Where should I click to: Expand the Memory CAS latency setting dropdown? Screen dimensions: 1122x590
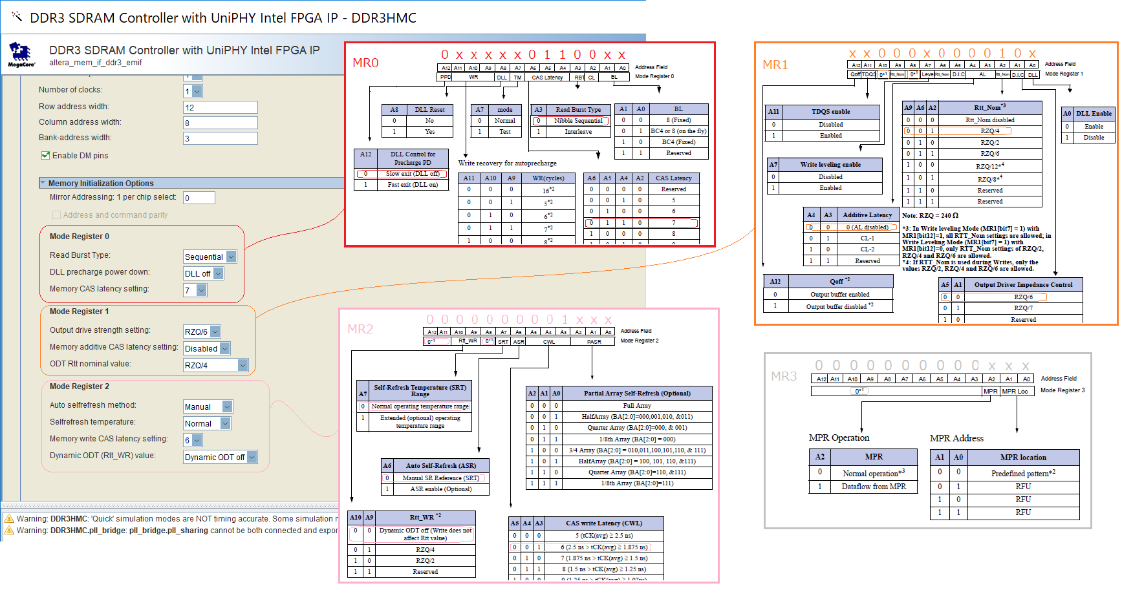pyautogui.click(x=201, y=291)
